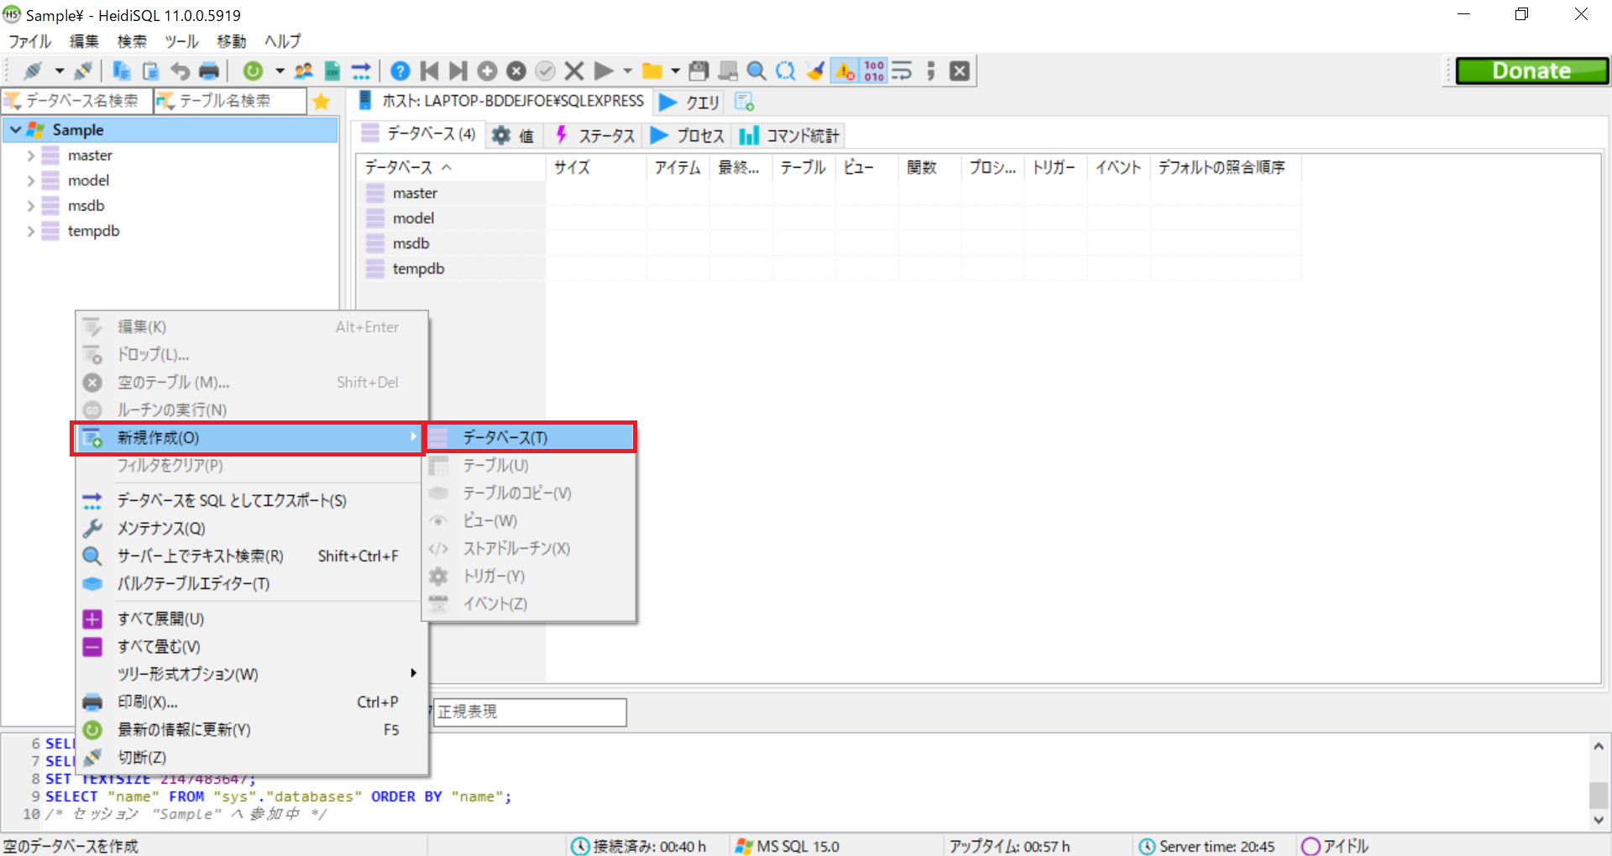Click the Post changes checkmark icon
Viewport: 1612px width, 856px height.
pyautogui.click(x=546, y=70)
